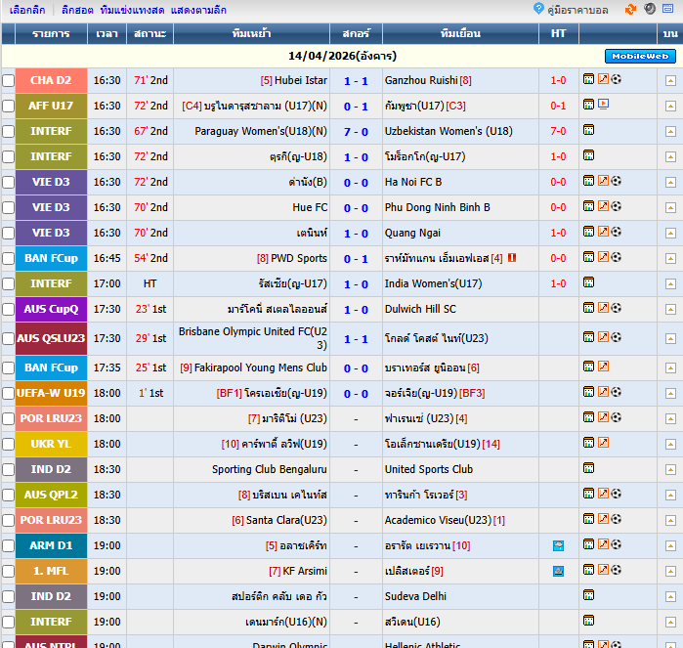Pin the Paraguay Women's match to top with arrow
683x648 pixels.
(670, 132)
